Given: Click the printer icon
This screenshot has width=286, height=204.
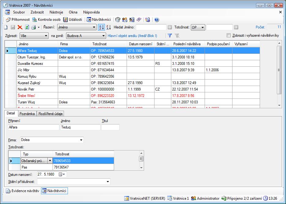Looking at the screenshot, I should coord(33,27).
